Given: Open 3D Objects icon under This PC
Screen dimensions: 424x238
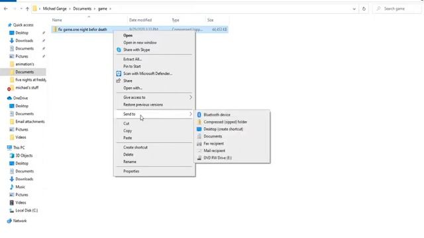Looking at the screenshot, I should coord(12,156).
